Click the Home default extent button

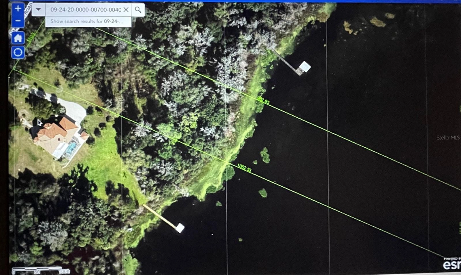point(18,38)
